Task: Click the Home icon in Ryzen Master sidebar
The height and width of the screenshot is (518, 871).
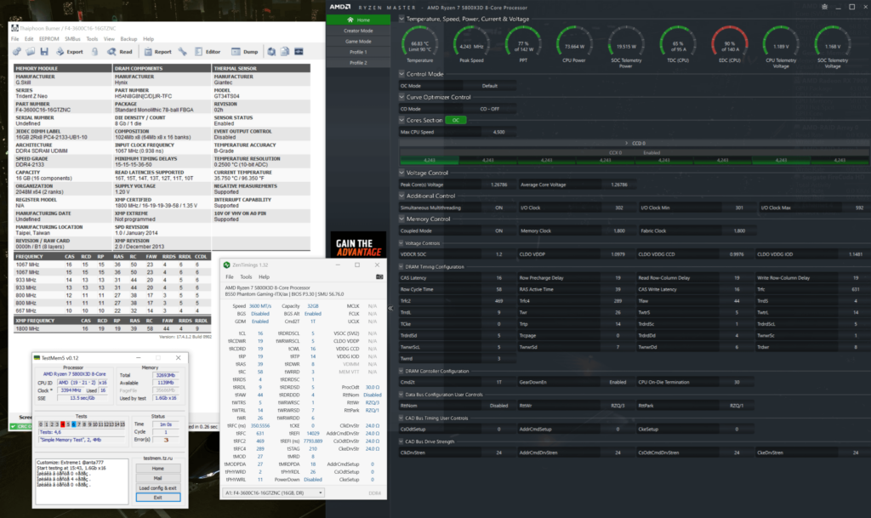Action: (x=350, y=20)
